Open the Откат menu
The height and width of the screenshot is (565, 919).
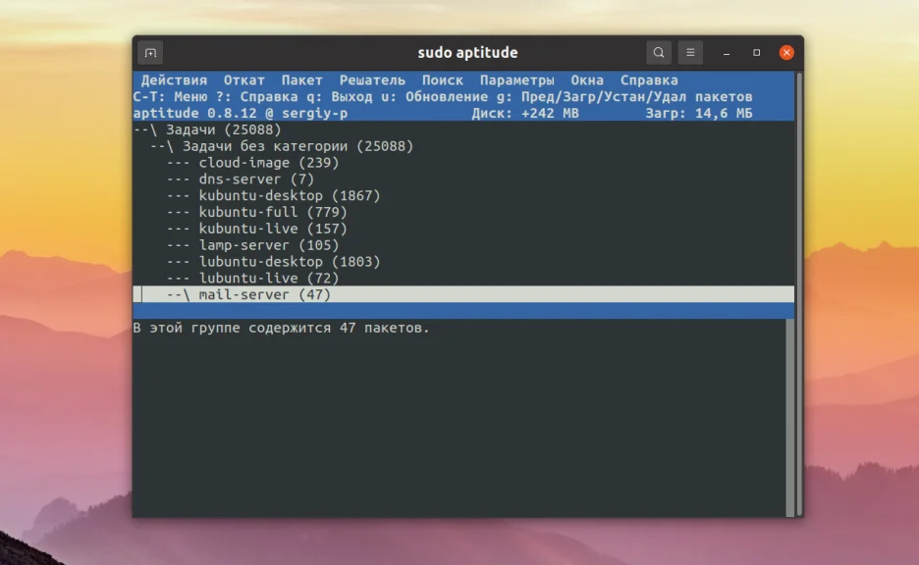[x=243, y=79]
